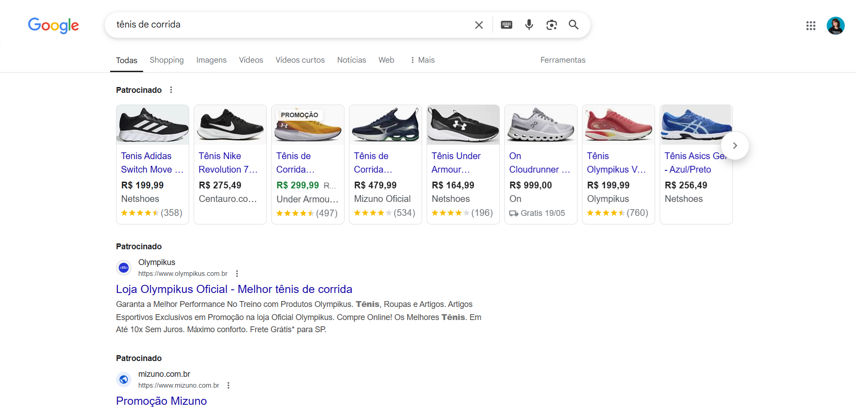Click the R$ 164,99 price
This screenshot has width=856, height=407.
pyautogui.click(x=453, y=185)
